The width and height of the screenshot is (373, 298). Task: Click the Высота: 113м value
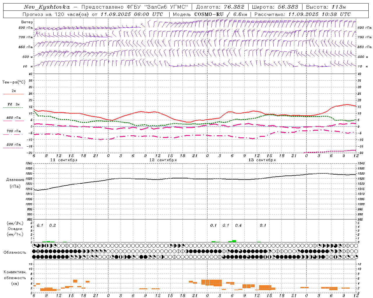click(326, 7)
